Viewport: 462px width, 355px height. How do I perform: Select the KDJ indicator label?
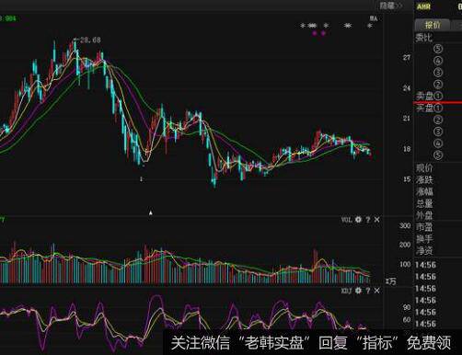coord(346,291)
